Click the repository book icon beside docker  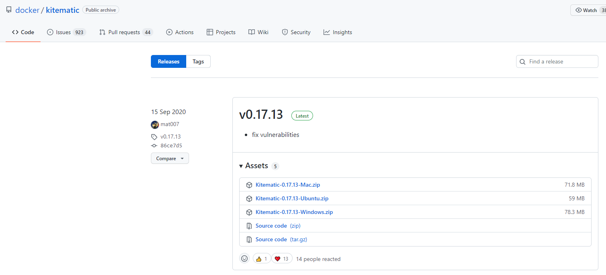(x=9, y=10)
